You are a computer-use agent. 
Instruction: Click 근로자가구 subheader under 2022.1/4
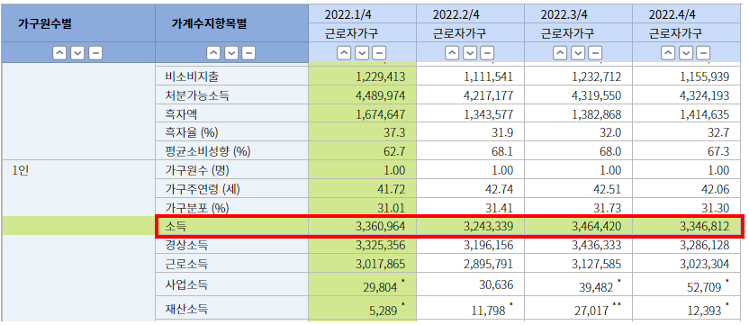click(351, 33)
